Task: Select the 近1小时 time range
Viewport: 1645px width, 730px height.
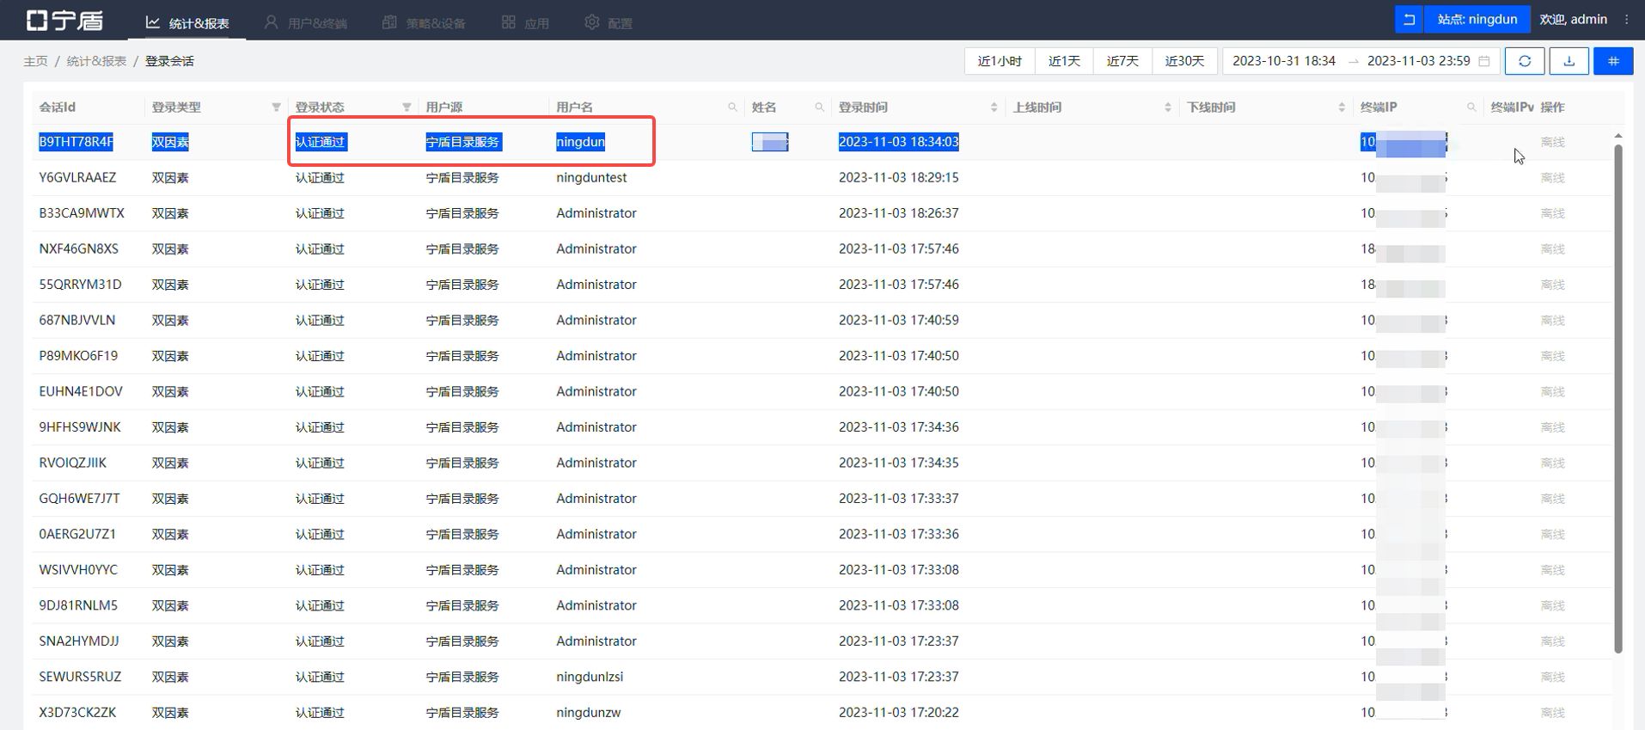Action: click(1000, 61)
